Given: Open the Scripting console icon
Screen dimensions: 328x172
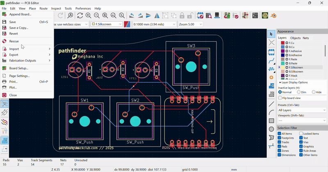Looking at the screenshot, I should 255,16.
